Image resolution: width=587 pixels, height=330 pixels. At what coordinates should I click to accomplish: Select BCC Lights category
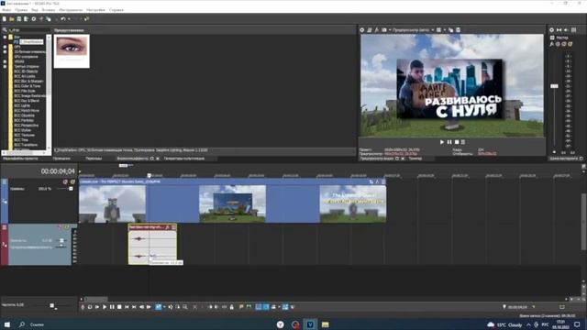tap(22, 105)
